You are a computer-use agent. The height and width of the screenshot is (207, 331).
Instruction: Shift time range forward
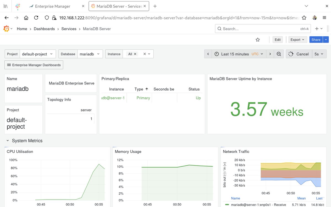click(270, 54)
